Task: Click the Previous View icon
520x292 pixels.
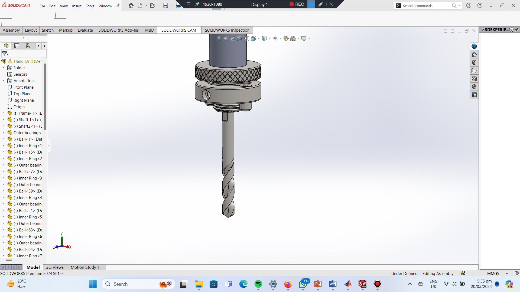Action: [232, 38]
